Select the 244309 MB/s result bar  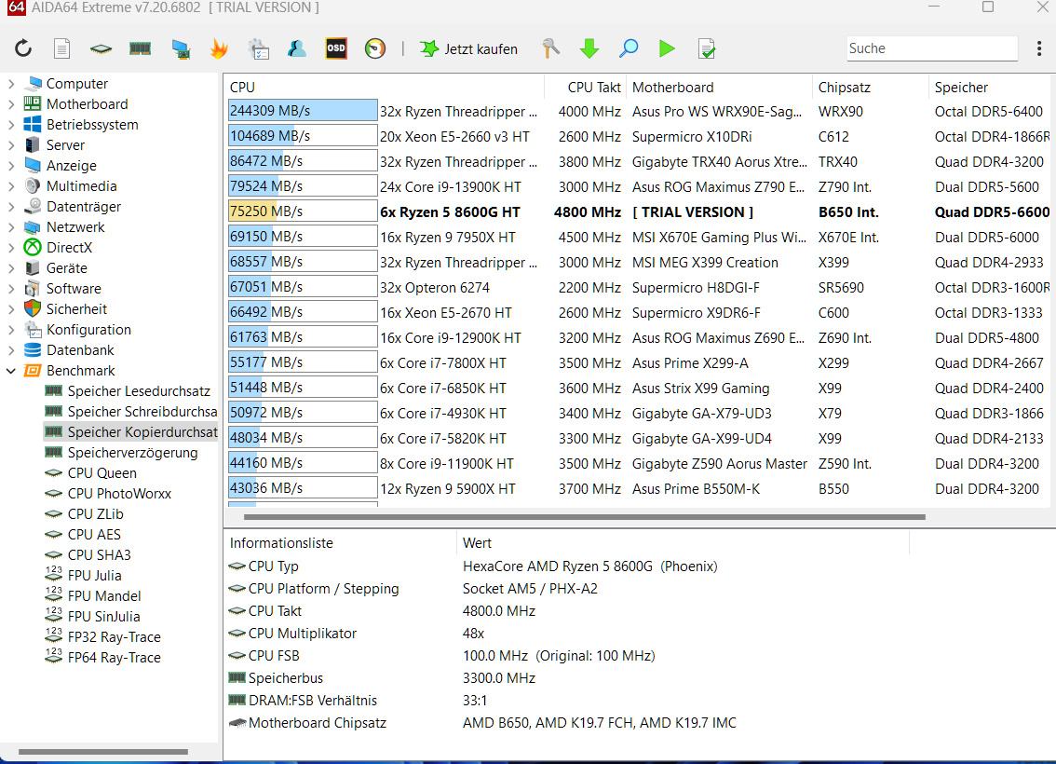click(303, 111)
